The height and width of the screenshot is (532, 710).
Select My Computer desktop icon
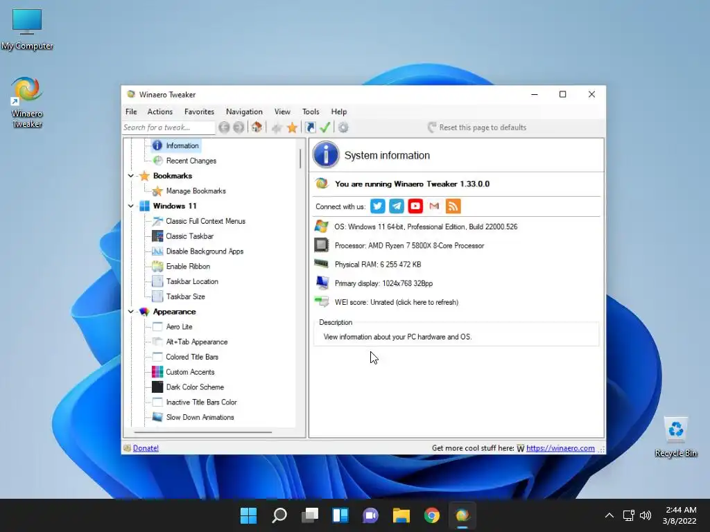(x=27, y=29)
